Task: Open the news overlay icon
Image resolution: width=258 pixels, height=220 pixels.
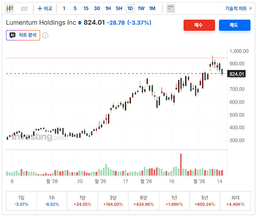Action: [170, 8]
